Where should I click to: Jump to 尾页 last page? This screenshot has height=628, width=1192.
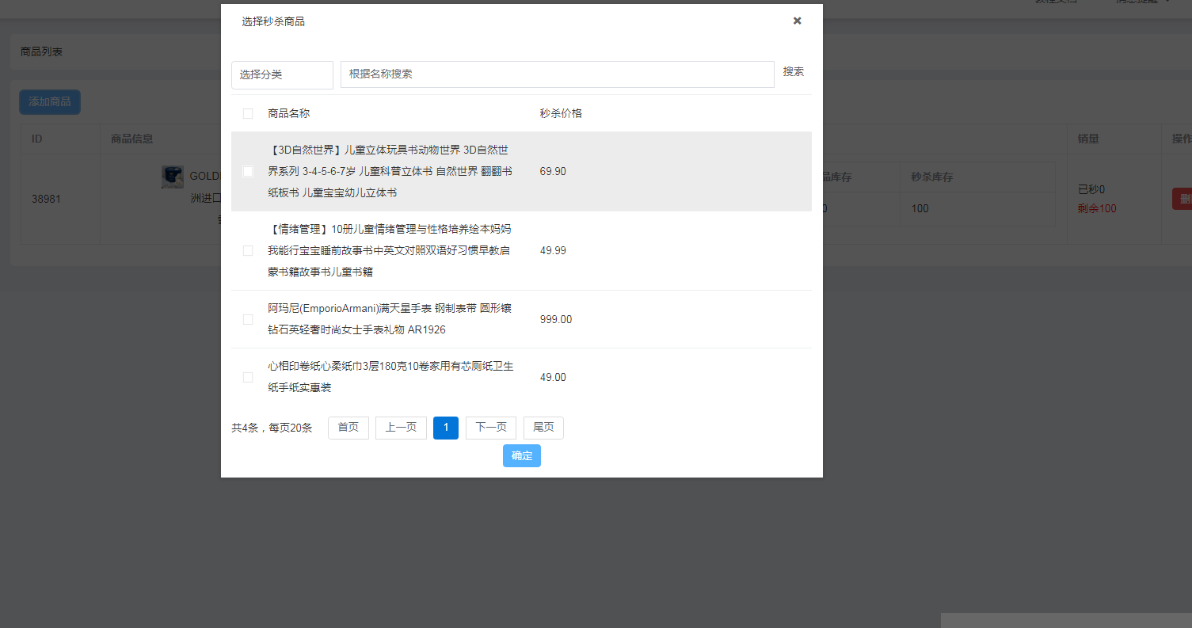point(543,428)
